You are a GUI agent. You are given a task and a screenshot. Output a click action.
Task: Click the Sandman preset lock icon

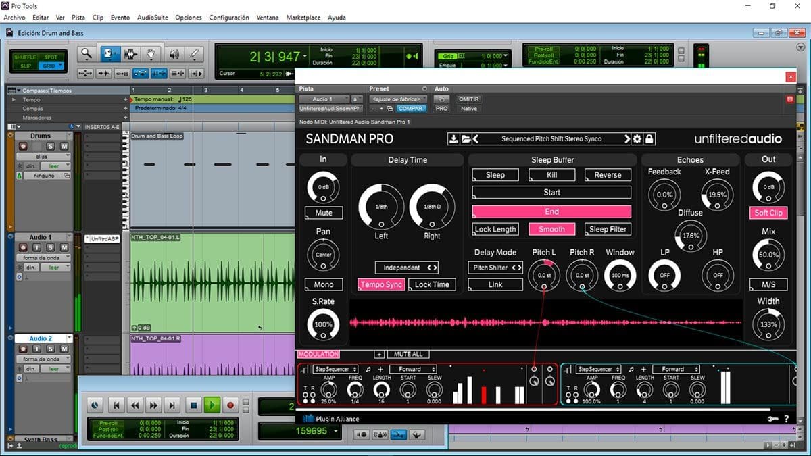649,139
